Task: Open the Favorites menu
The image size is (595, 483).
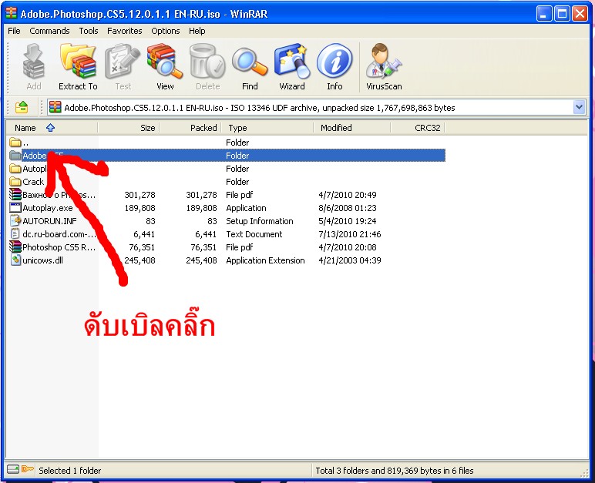Action: click(124, 31)
